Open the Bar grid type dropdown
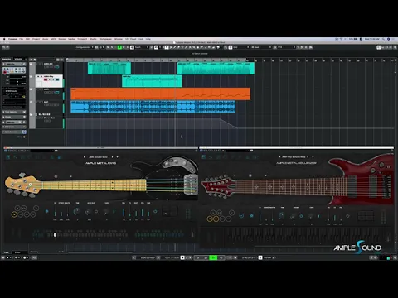 tap(261, 47)
